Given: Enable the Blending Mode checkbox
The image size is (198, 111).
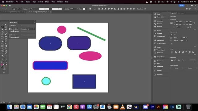Looking at the screenshot, I should coord(10,37).
